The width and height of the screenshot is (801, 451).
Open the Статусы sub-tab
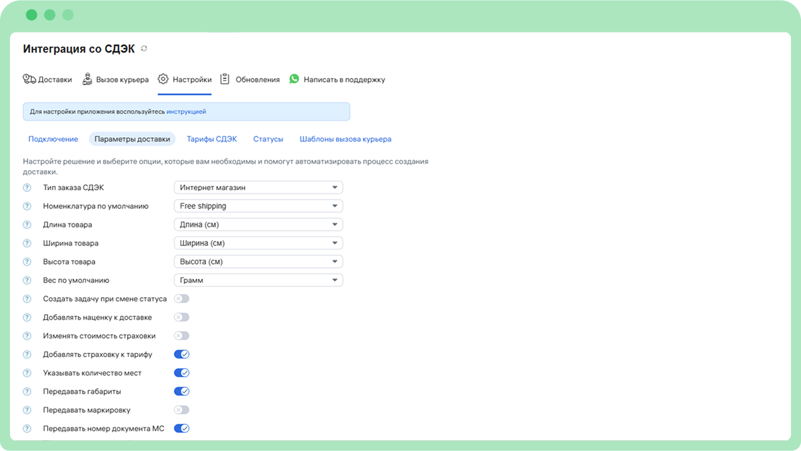coord(268,139)
